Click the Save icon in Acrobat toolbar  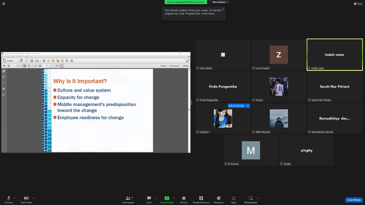point(26,61)
